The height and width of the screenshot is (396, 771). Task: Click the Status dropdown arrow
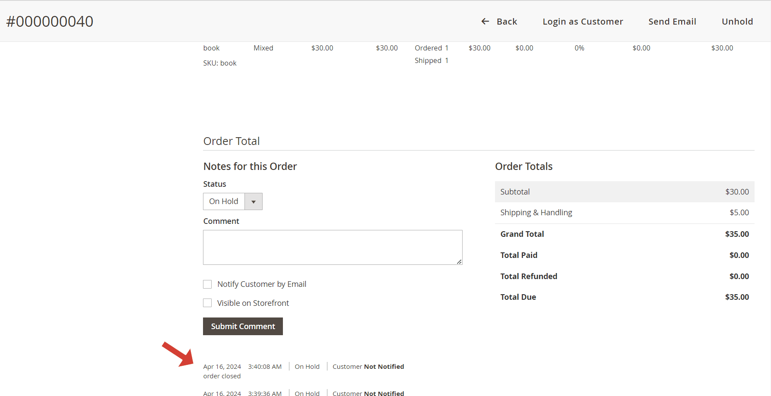coord(254,201)
